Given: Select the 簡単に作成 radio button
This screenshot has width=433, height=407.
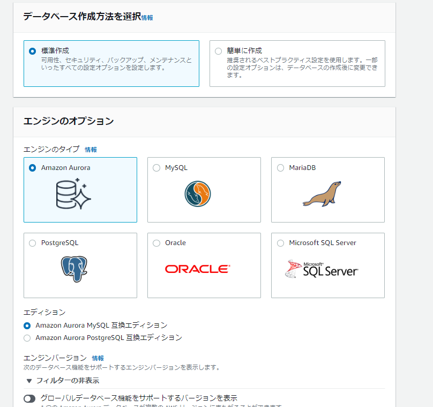Looking at the screenshot, I should [218, 51].
